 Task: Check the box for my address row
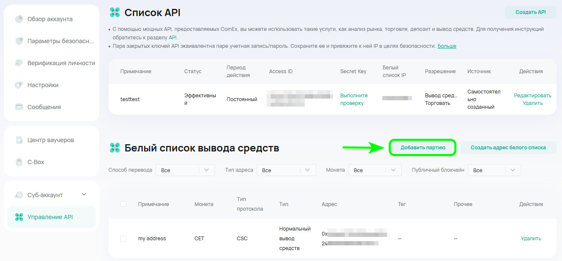click(x=123, y=239)
